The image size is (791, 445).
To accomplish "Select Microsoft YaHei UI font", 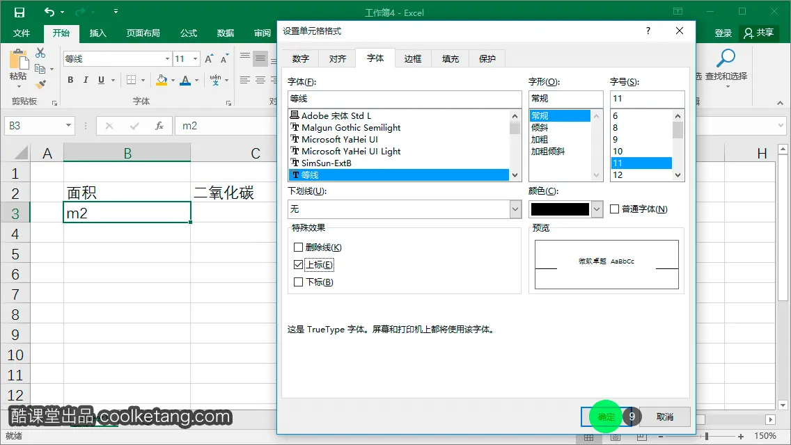I will [340, 139].
